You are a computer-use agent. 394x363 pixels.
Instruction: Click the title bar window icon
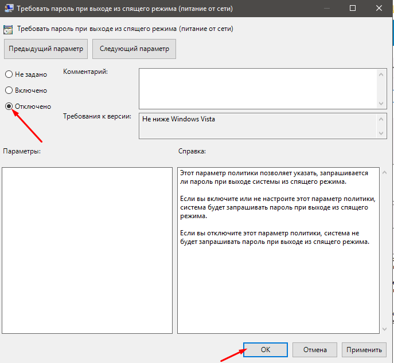9,8
